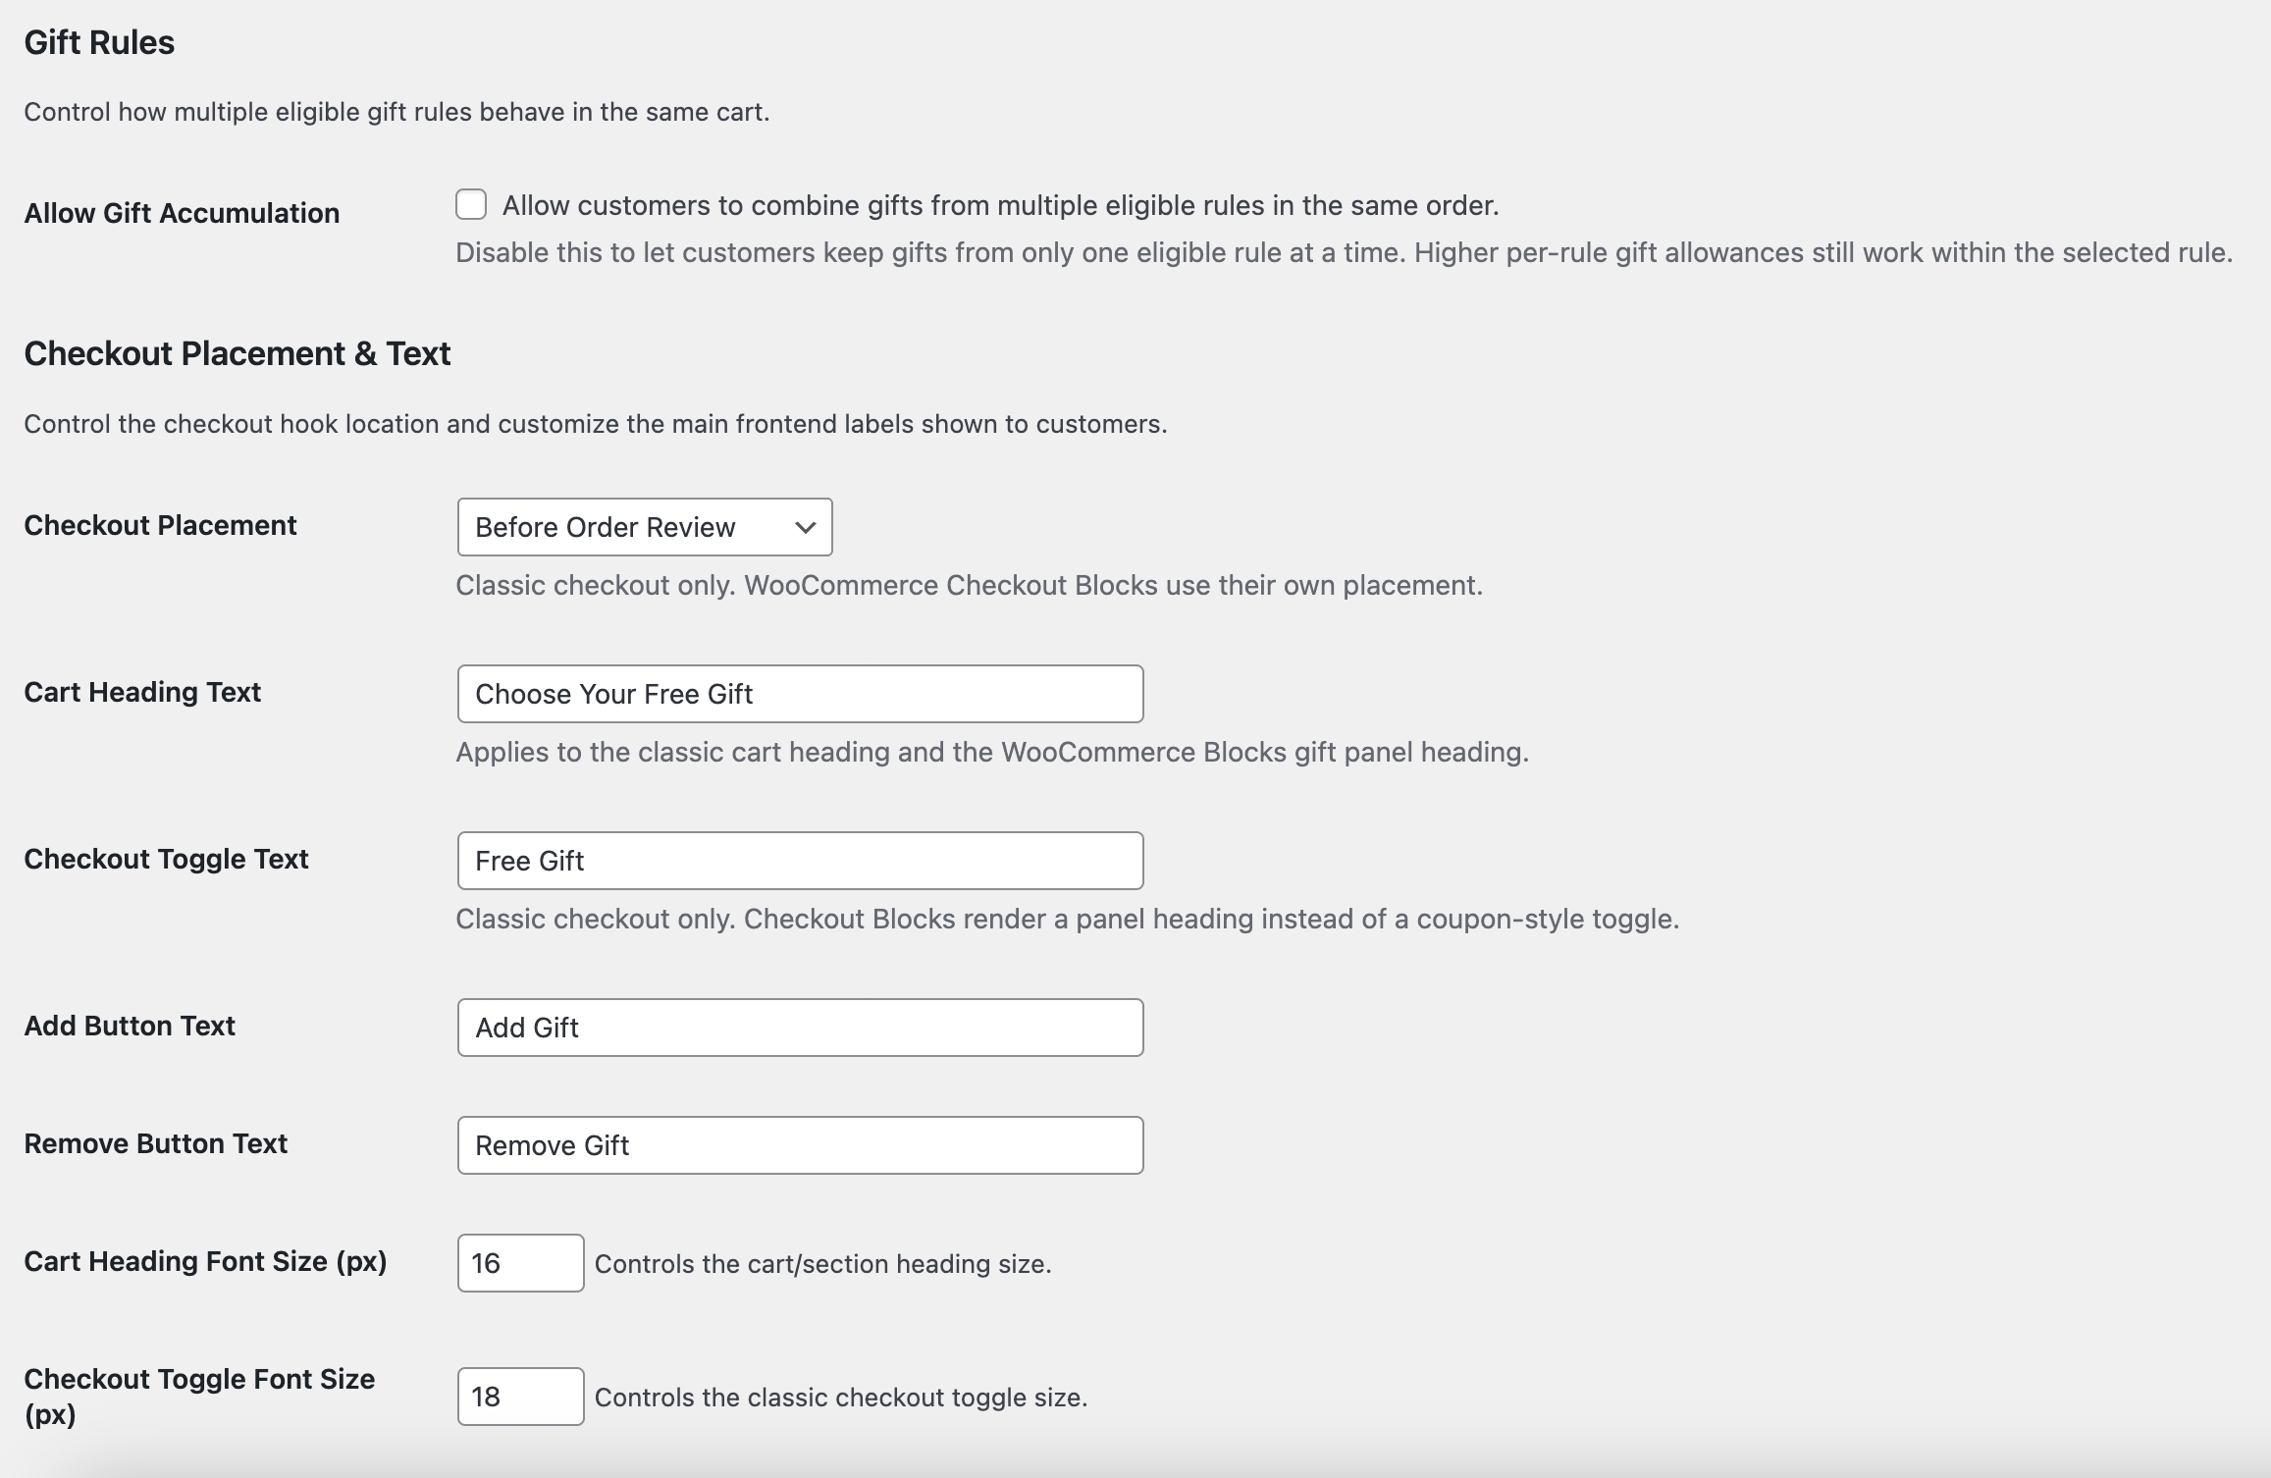Click the 'Allow Gift Accumulation' row label
This screenshot has width=2271, height=1478.
point(182,213)
